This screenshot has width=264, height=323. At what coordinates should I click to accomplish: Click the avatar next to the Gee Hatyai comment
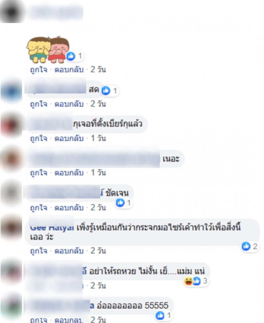coord(11,227)
